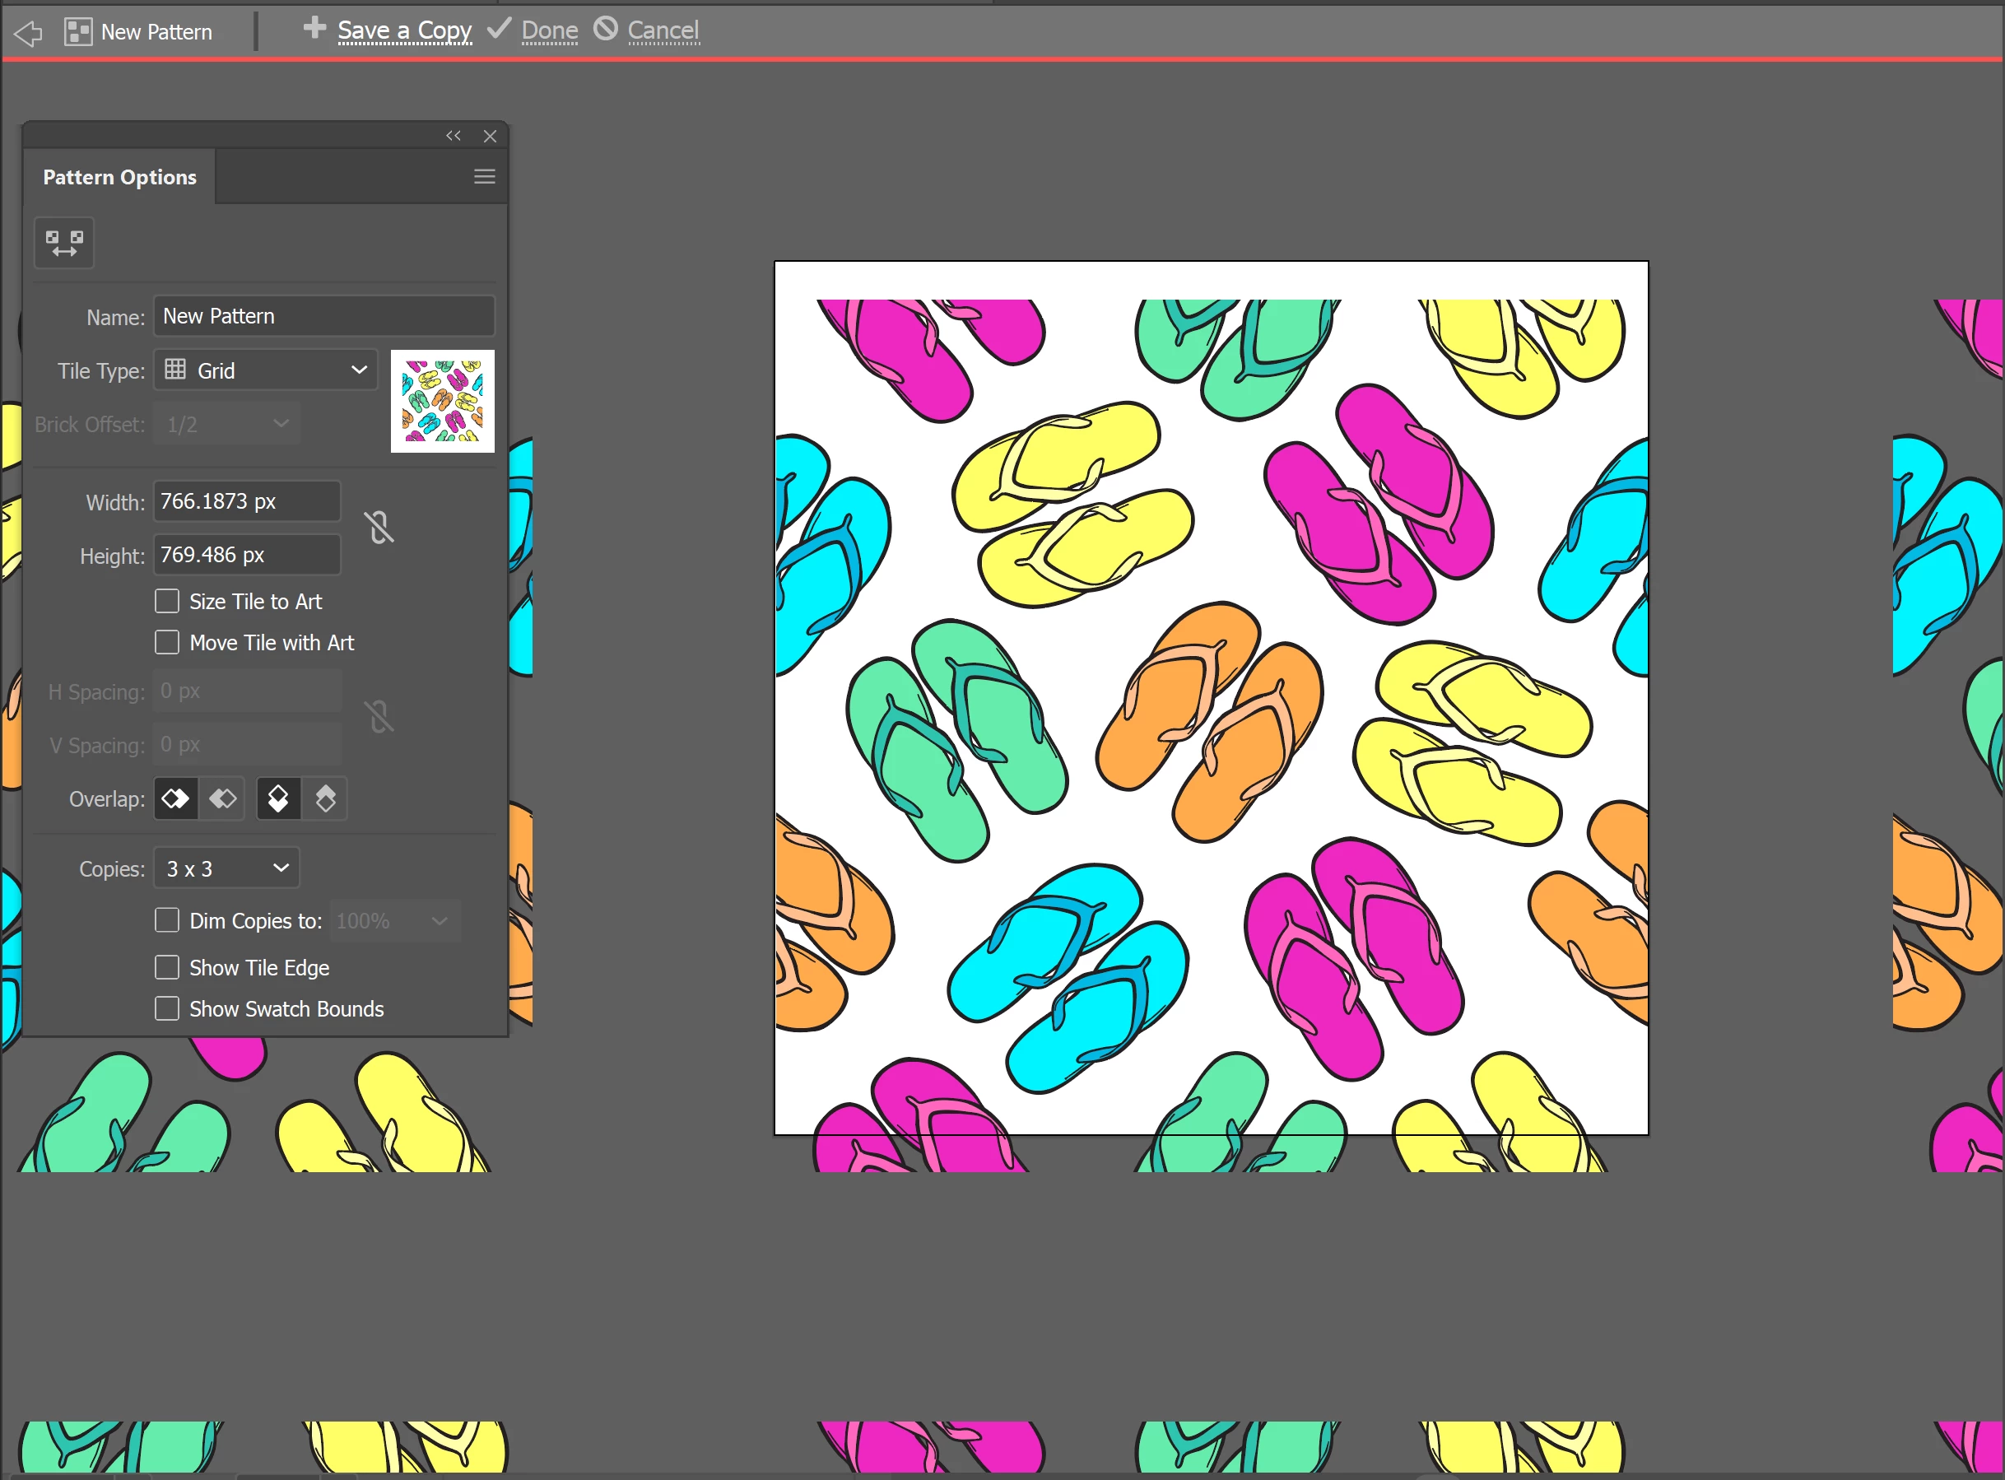Enable Size Tile to Art checkbox
2005x1480 pixels.
click(166, 601)
